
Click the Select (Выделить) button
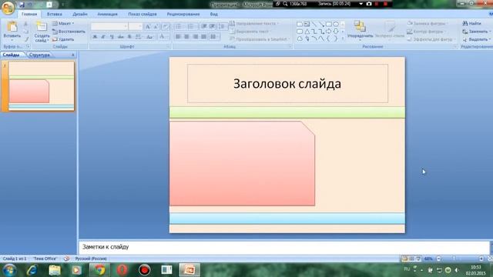click(x=476, y=39)
